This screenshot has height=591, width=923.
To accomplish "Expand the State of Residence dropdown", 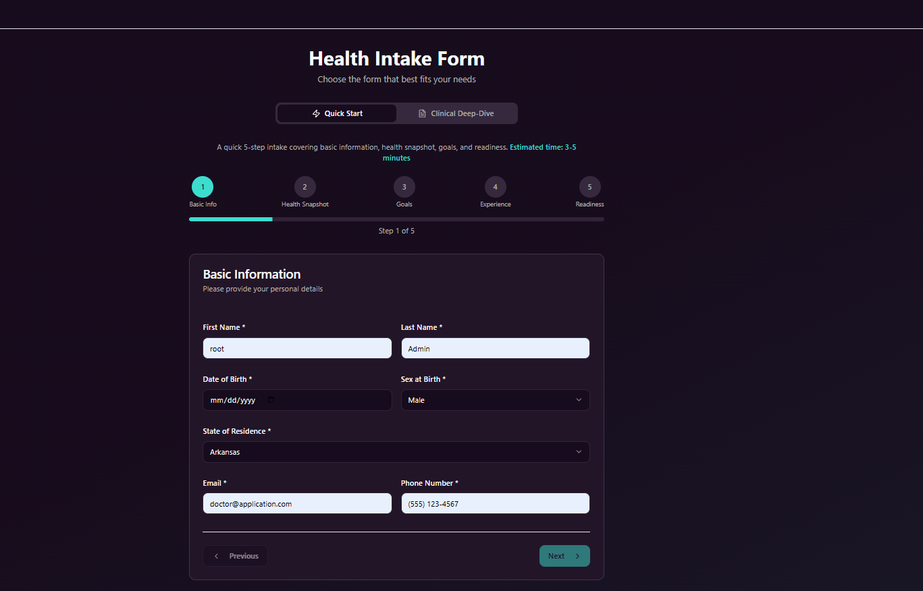I will (x=396, y=452).
